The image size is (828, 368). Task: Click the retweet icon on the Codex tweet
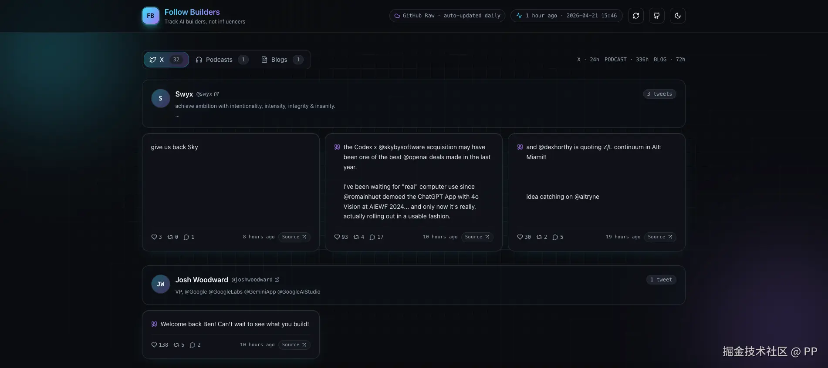pos(356,237)
